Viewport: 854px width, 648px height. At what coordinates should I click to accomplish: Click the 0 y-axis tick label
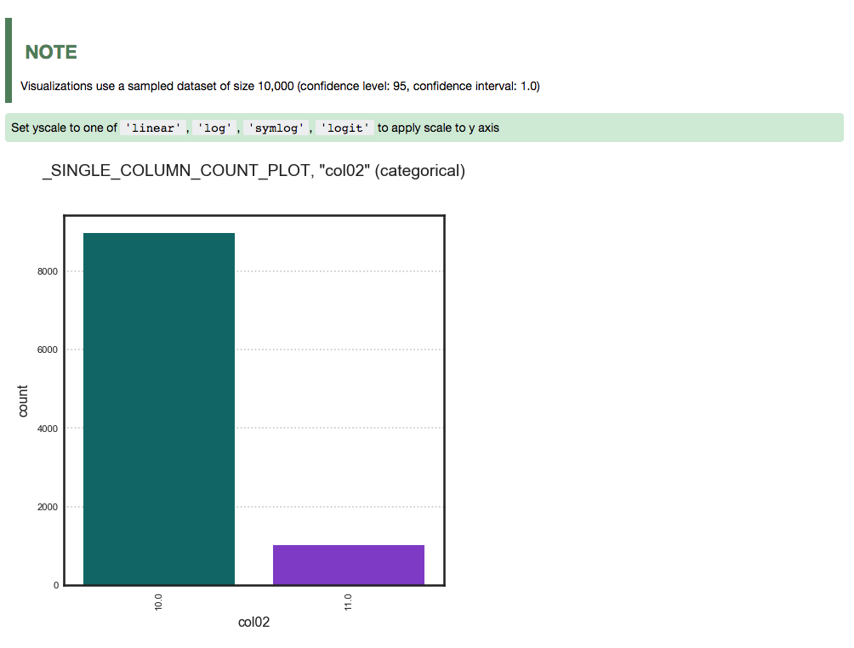(x=55, y=585)
